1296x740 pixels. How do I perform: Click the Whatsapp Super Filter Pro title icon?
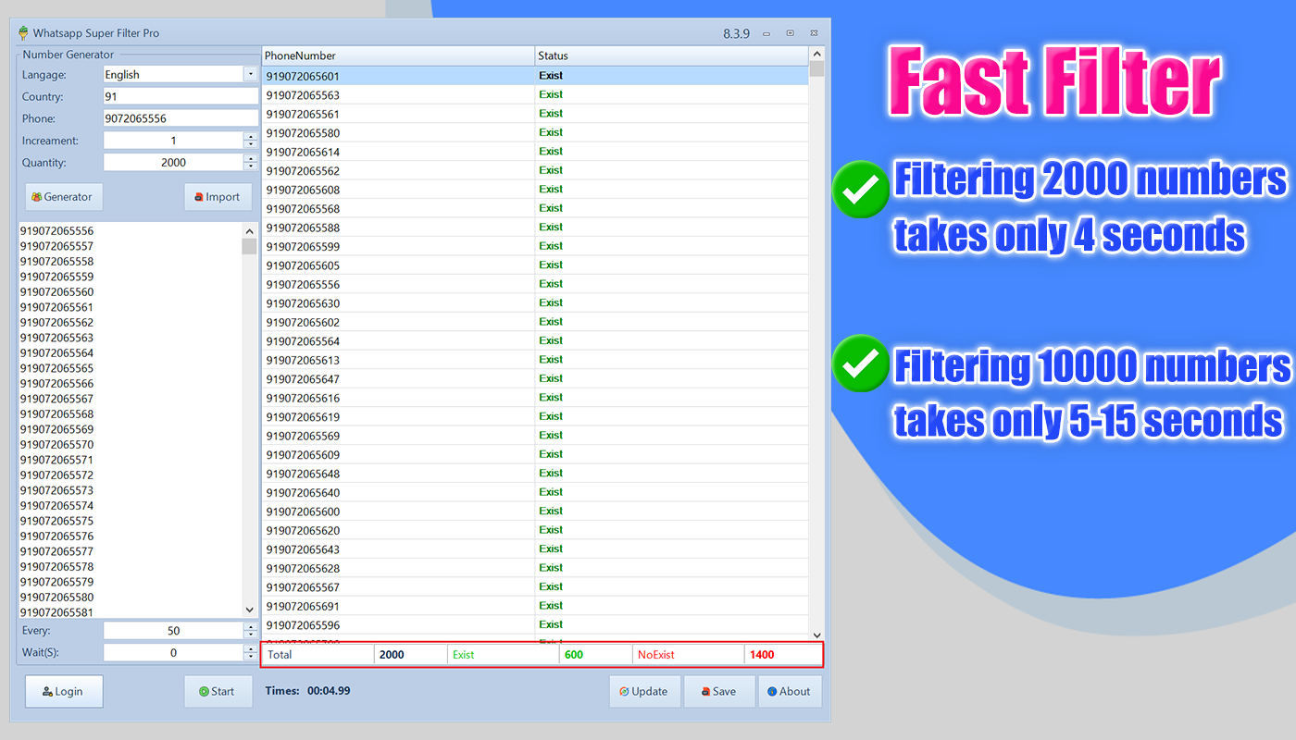click(x=23, y=33)
